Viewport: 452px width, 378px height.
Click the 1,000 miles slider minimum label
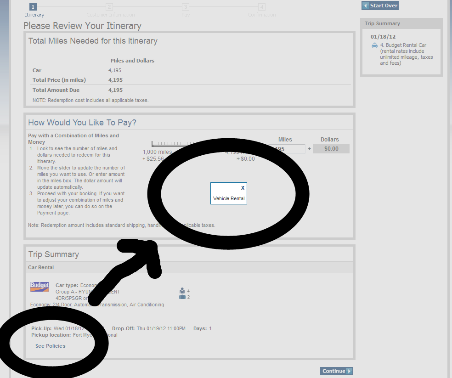point(157,152)
